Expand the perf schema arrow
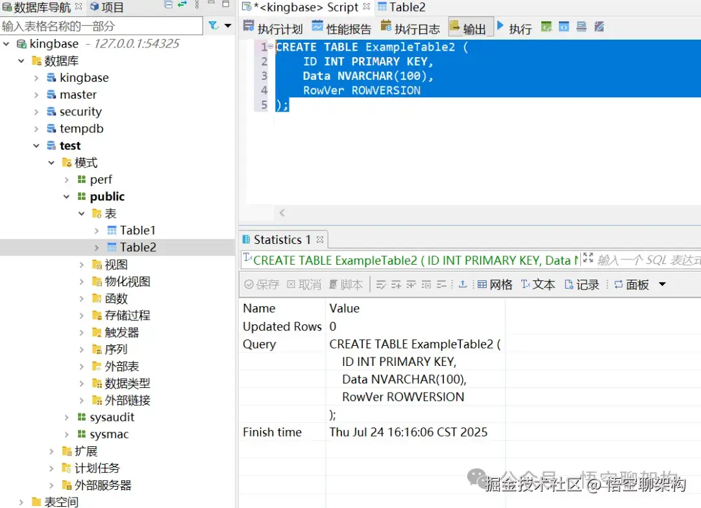Viewport: 701px width, 508px height. tap(66, 180)
